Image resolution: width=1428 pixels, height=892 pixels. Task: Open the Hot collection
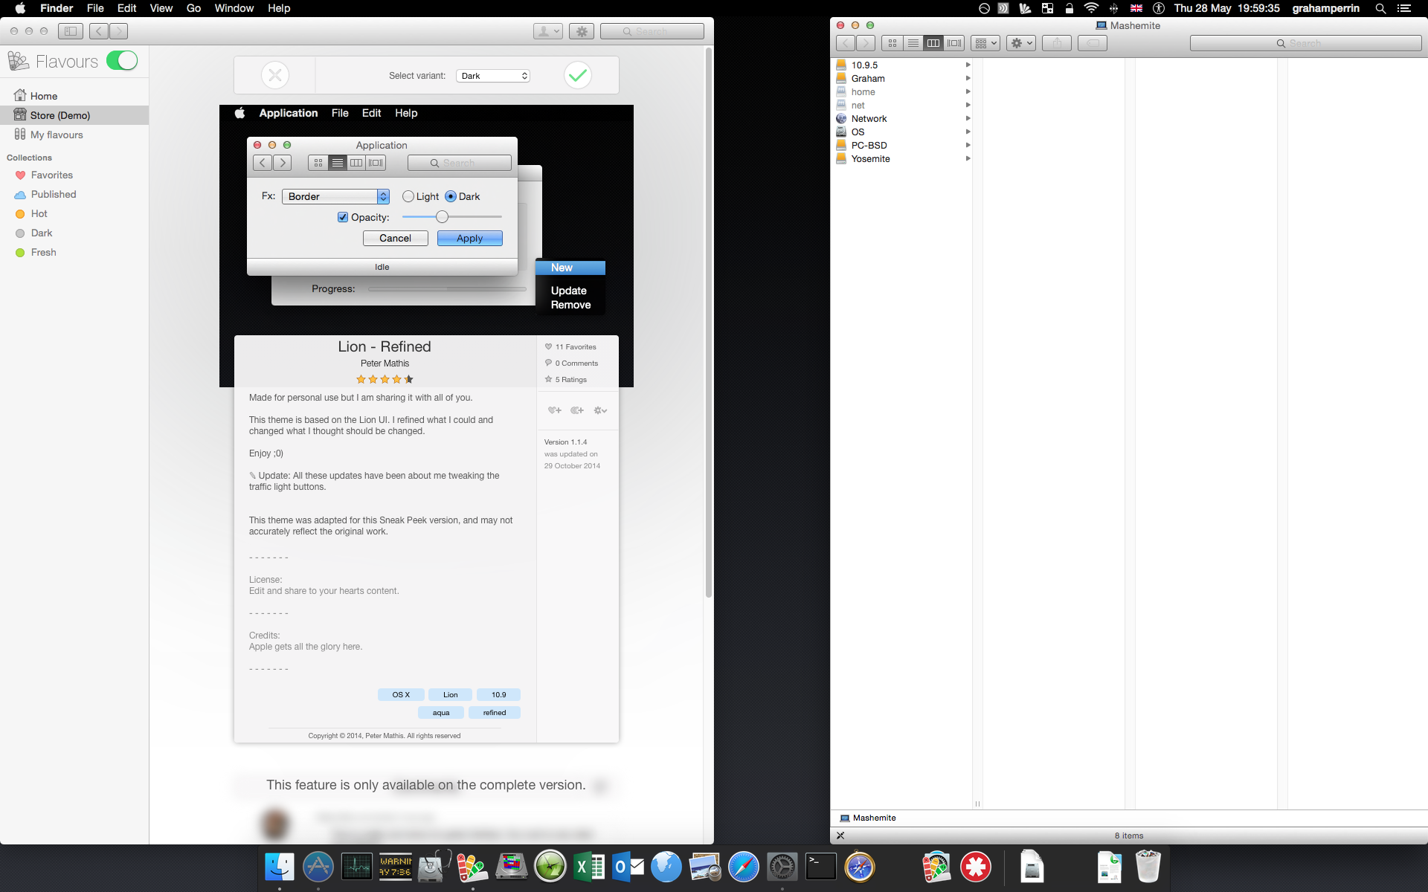(31, 213)
